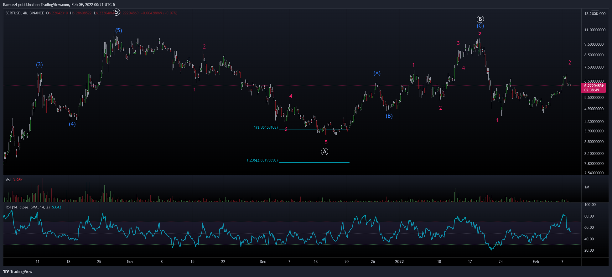Click the 26 date marker on the time axis
This screenshot has height=277, width=612.
[x=373, y=262]
